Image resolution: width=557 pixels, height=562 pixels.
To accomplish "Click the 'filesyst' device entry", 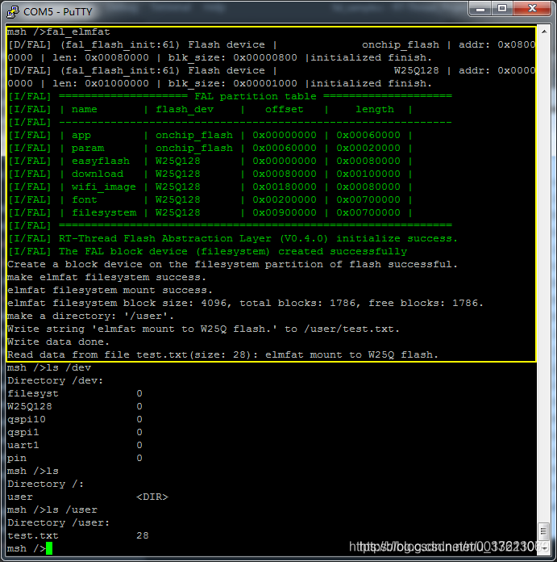I will (33, 393).
